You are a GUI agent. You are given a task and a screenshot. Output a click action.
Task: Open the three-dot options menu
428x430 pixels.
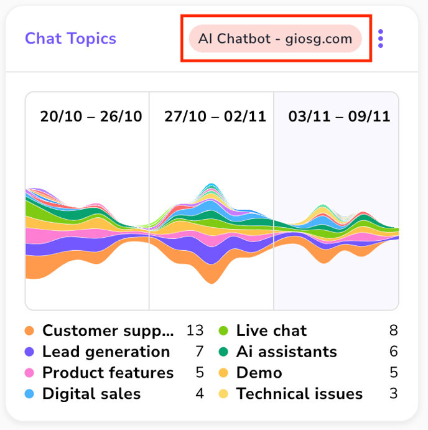pos(381,39)
